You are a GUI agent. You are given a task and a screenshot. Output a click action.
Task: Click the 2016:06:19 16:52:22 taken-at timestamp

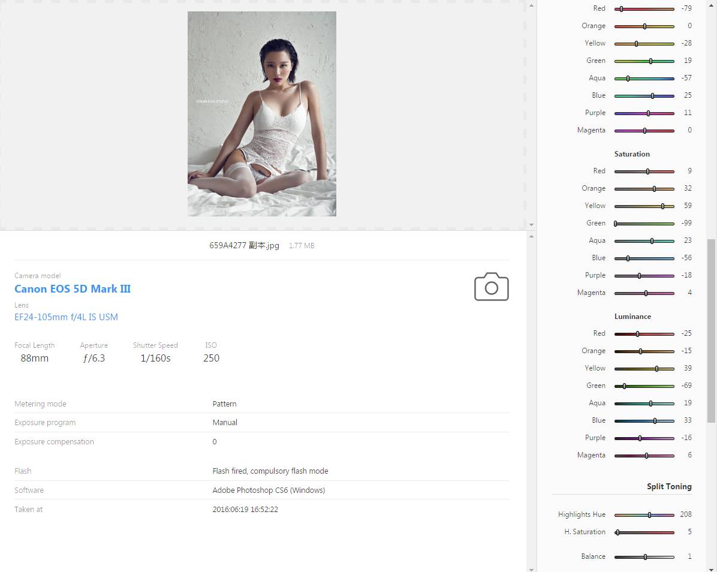245,510
